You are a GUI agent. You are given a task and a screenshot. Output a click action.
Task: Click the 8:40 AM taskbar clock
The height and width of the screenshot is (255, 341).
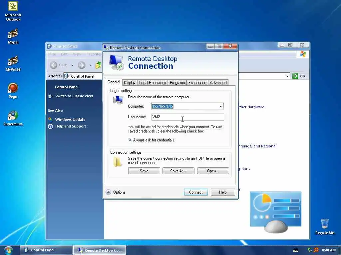point(329,250)
